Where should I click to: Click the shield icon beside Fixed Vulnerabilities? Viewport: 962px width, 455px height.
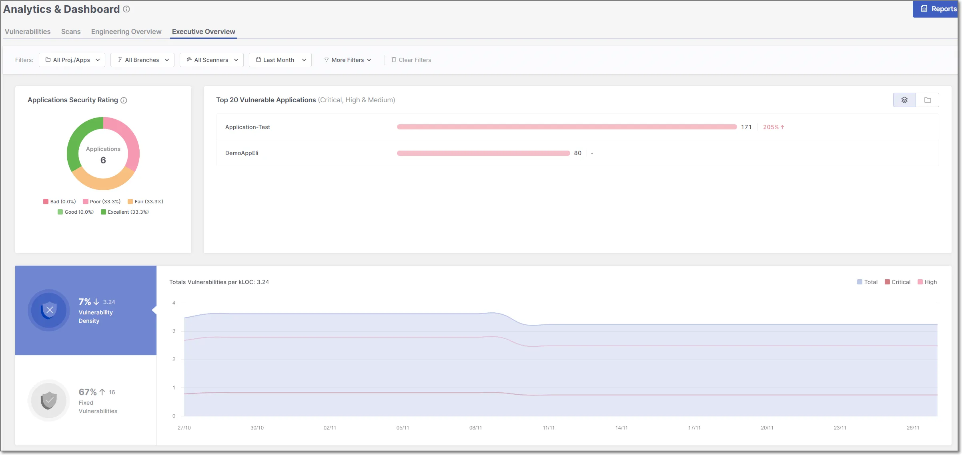coord(48,400)
